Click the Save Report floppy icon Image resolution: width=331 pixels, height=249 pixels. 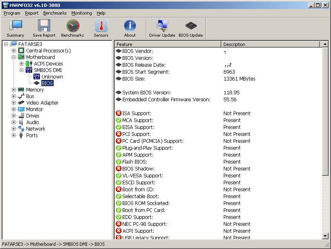(44, 26)
